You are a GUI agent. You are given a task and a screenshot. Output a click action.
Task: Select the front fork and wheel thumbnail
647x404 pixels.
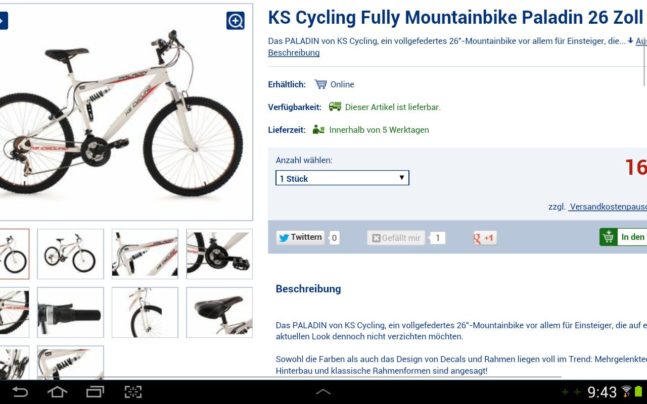145,313
